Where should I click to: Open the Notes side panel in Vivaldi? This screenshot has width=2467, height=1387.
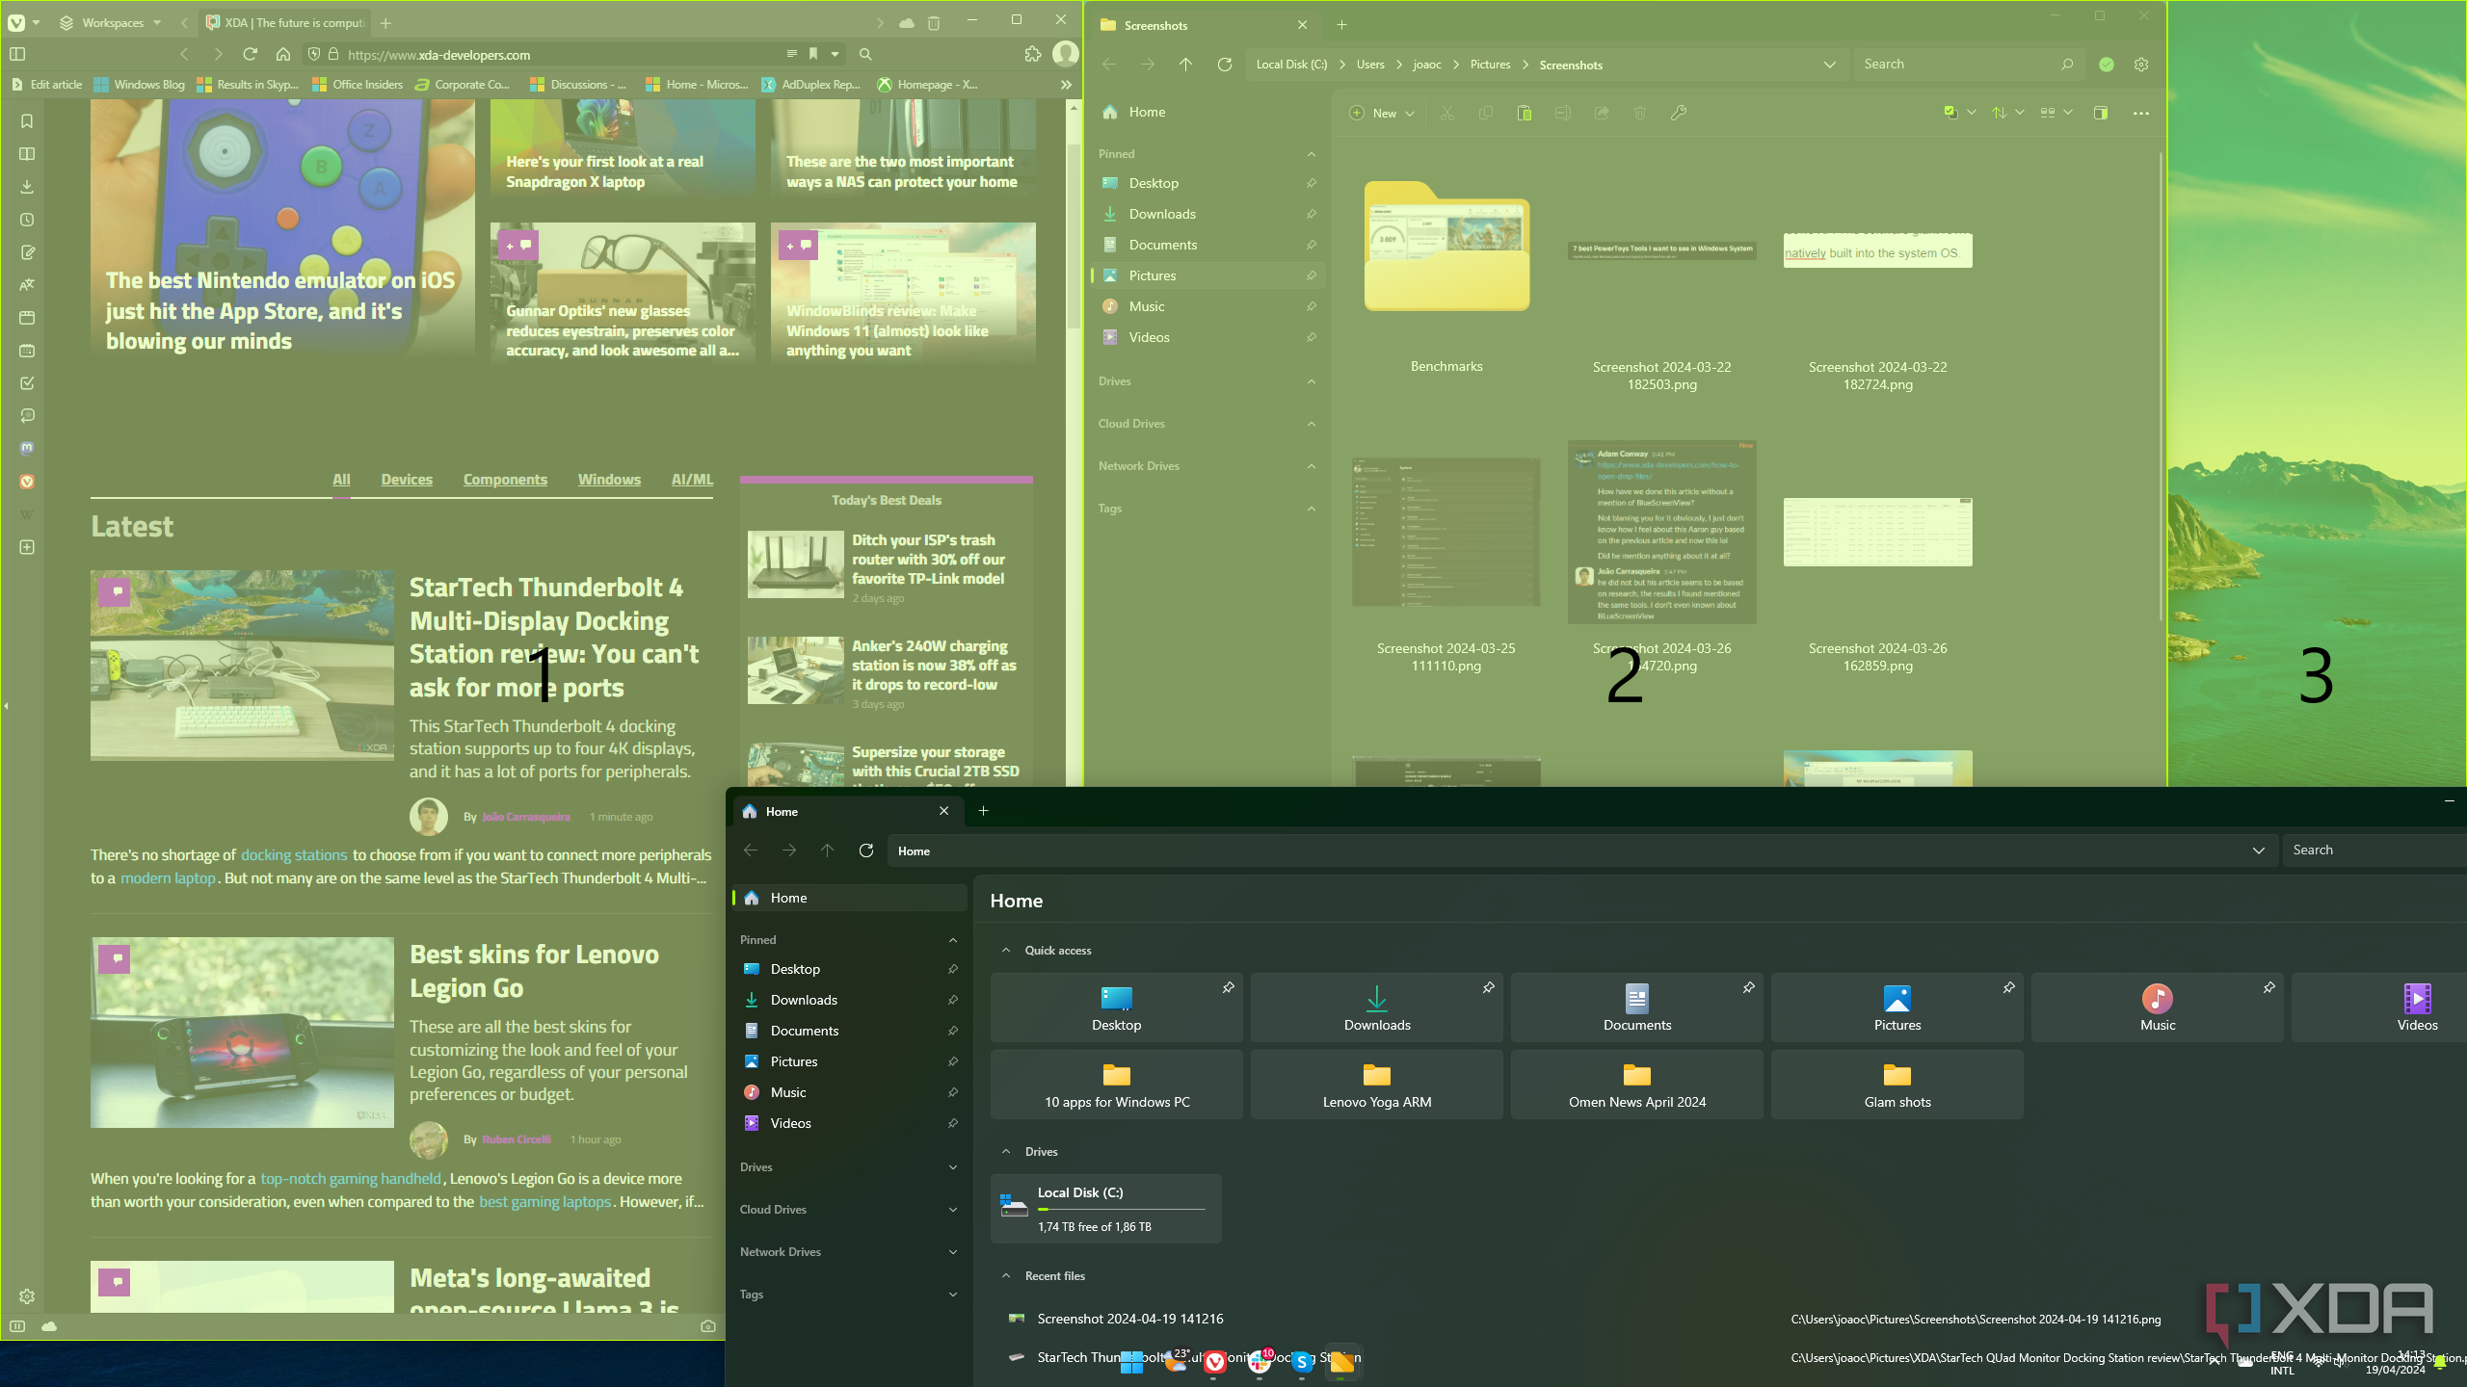pos(27,252)
